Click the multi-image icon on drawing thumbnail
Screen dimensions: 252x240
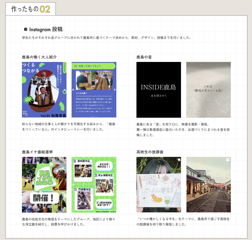coord(179,160)
